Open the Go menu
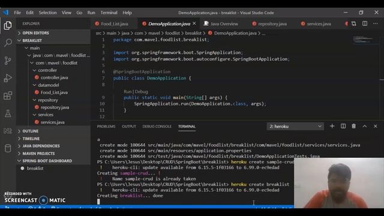 (79, 13)
